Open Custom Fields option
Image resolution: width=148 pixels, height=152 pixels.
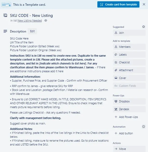129,86
